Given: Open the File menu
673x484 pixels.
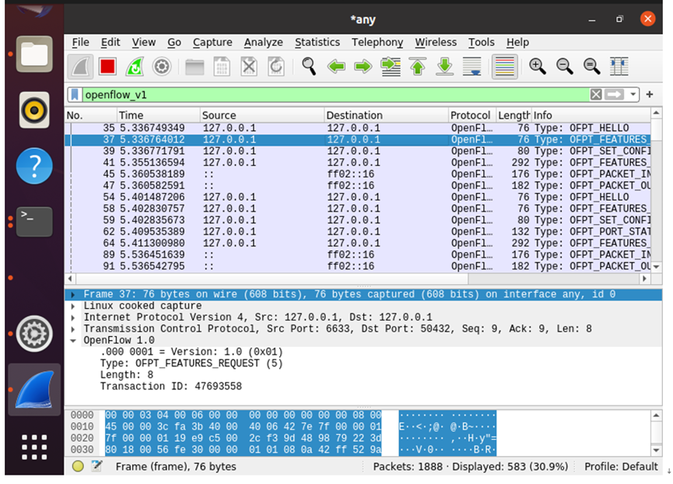Looking at the screenshot, I should pyautogui.click(x=81, y=42).
